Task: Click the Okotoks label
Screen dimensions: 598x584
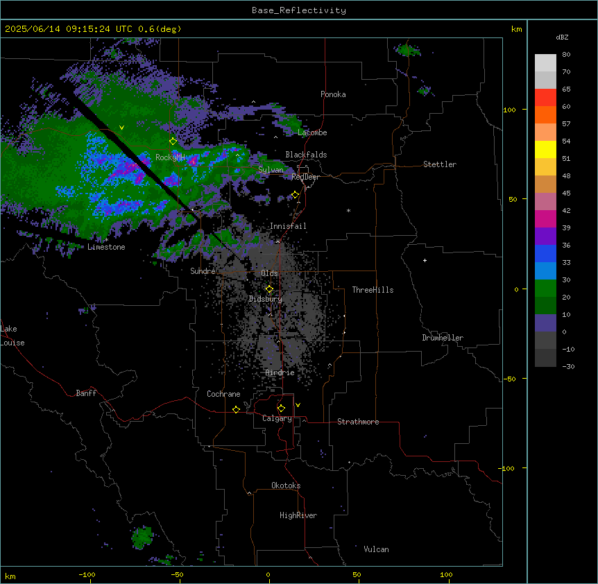Action: pos(286,486)
